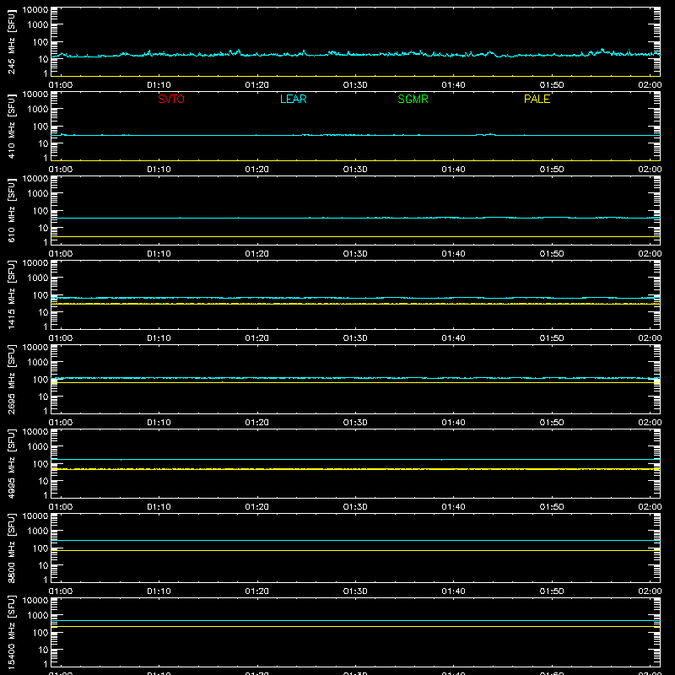Select the 1415 MHz [SFU] axis title

click(11, 294)
